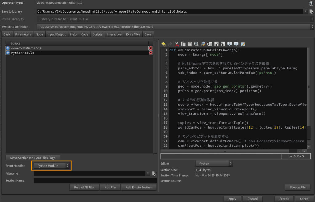The image size is (315, 202).
Task: Click the Paste icon in the editor toolbar
Action: 190,44
